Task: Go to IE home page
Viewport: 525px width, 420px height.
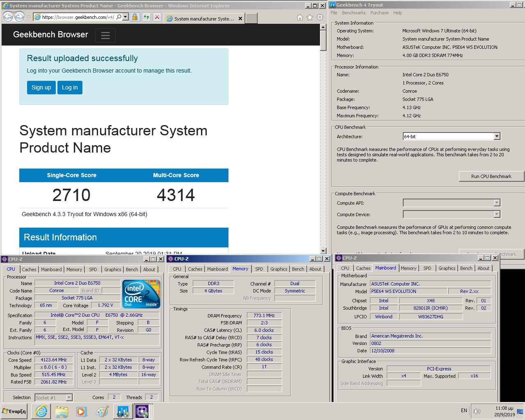Action: tap(300, 17)
